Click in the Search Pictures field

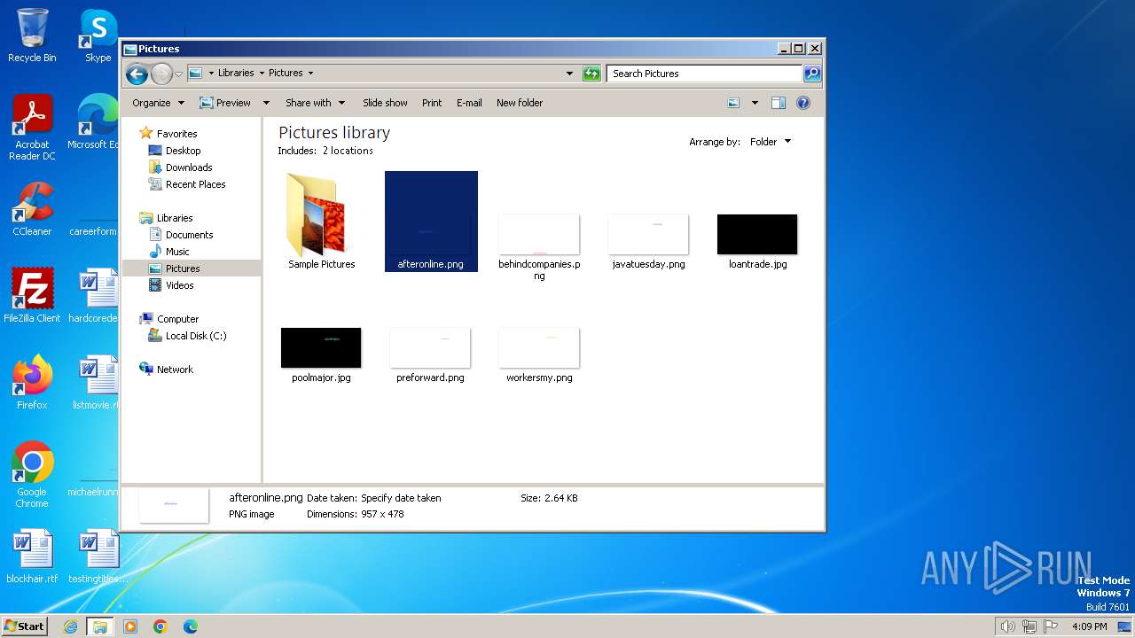[x=704, y=74]
